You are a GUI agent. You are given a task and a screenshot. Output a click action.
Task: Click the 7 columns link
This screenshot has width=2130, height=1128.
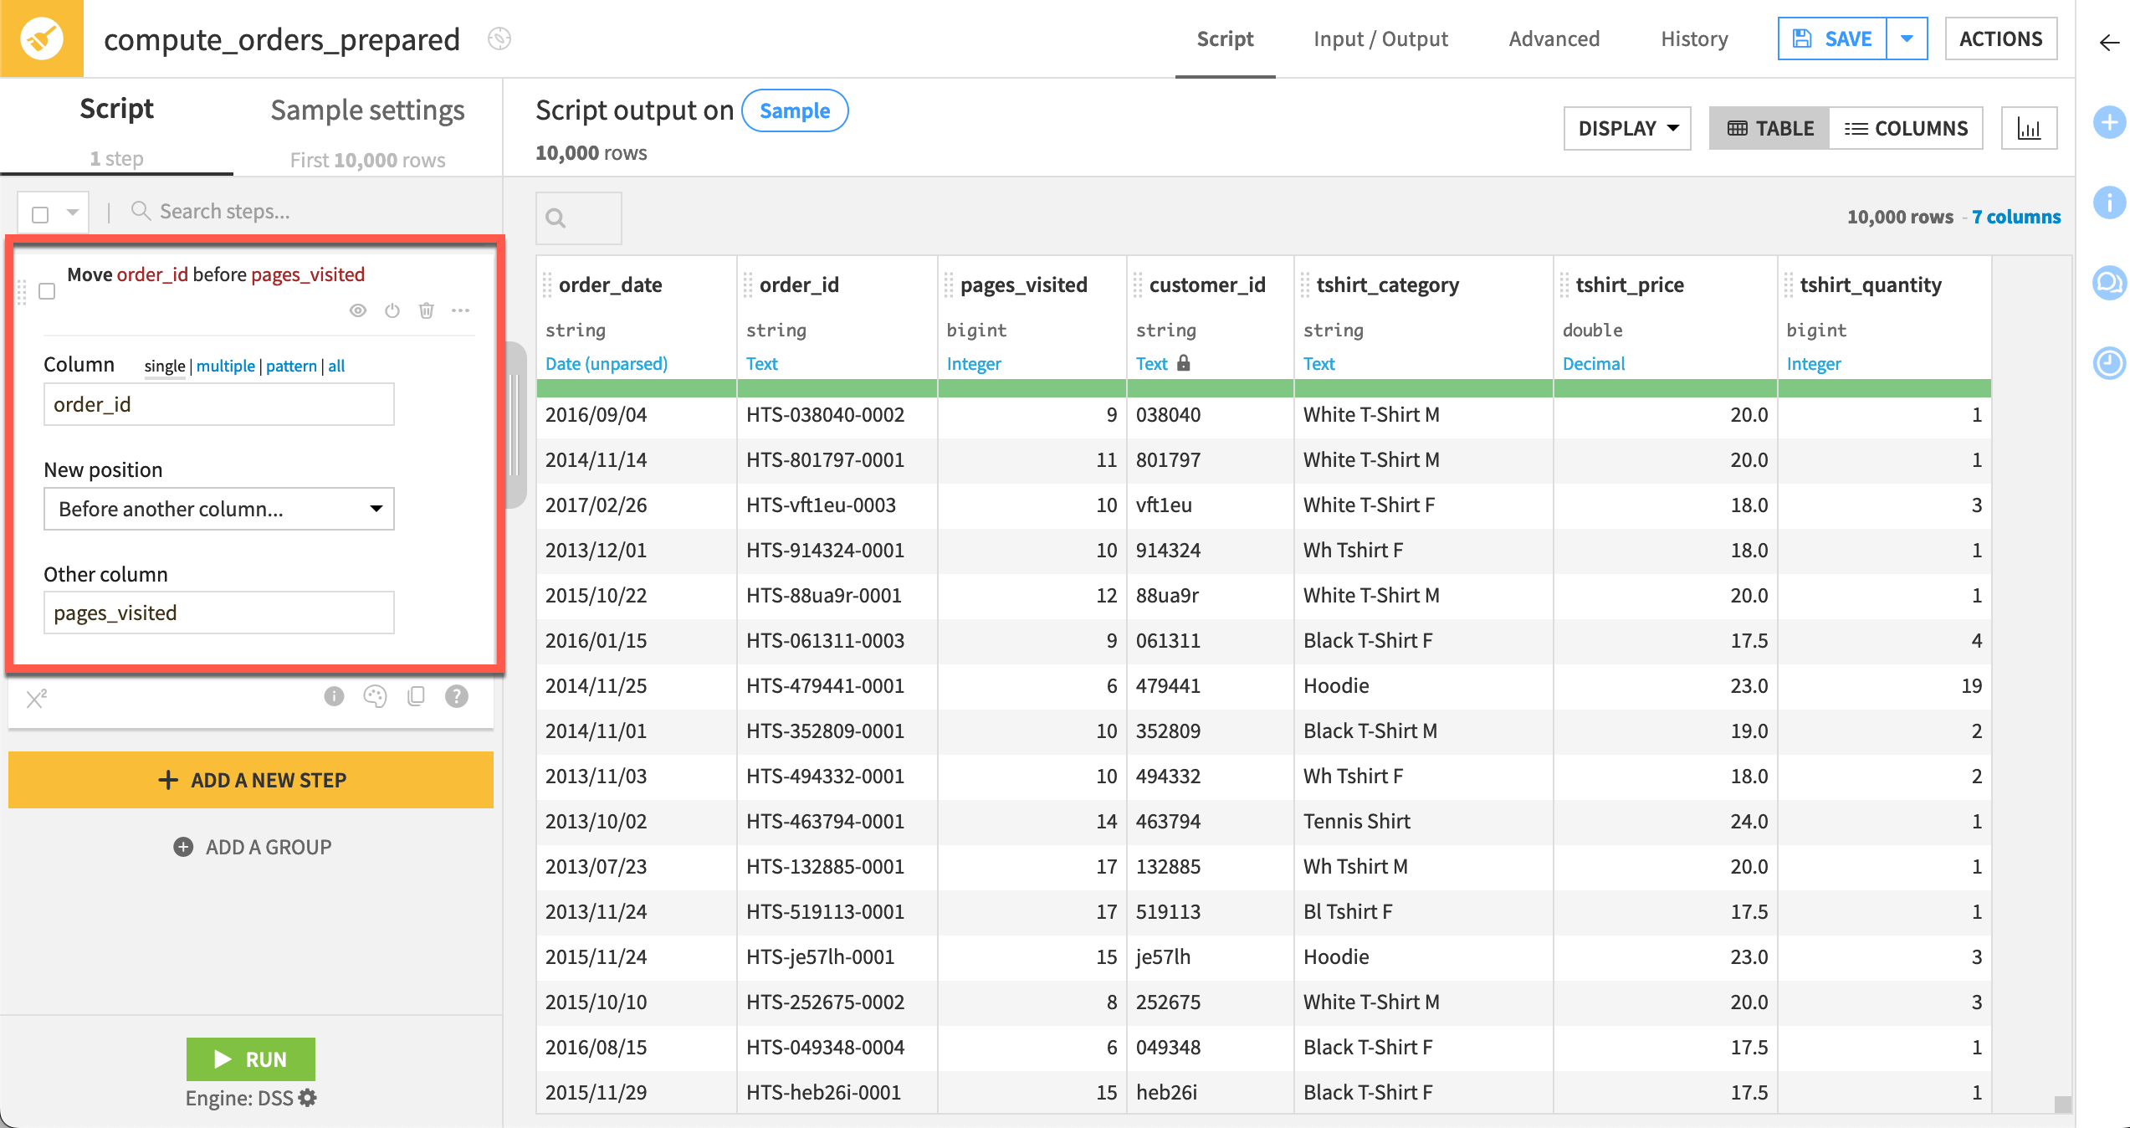[2016, 217]
